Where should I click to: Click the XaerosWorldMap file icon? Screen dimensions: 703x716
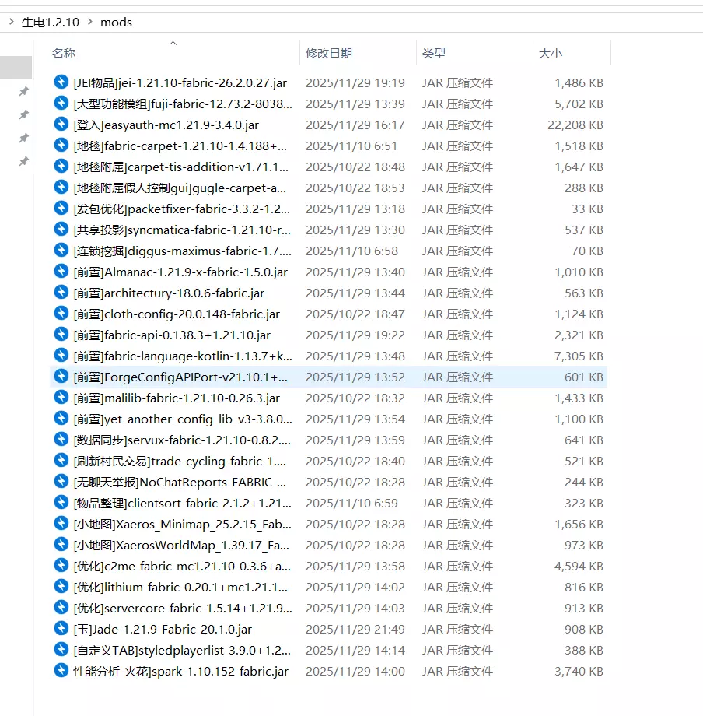pyautogui.click(x=61, y=544)
